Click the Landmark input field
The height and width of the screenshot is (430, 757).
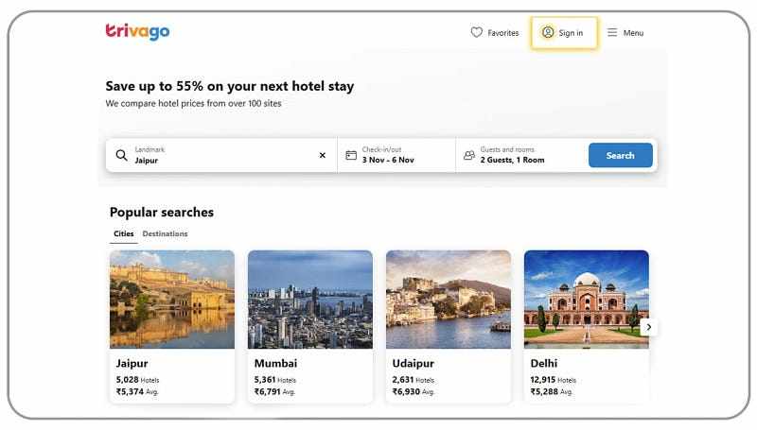tap(222, 155)
